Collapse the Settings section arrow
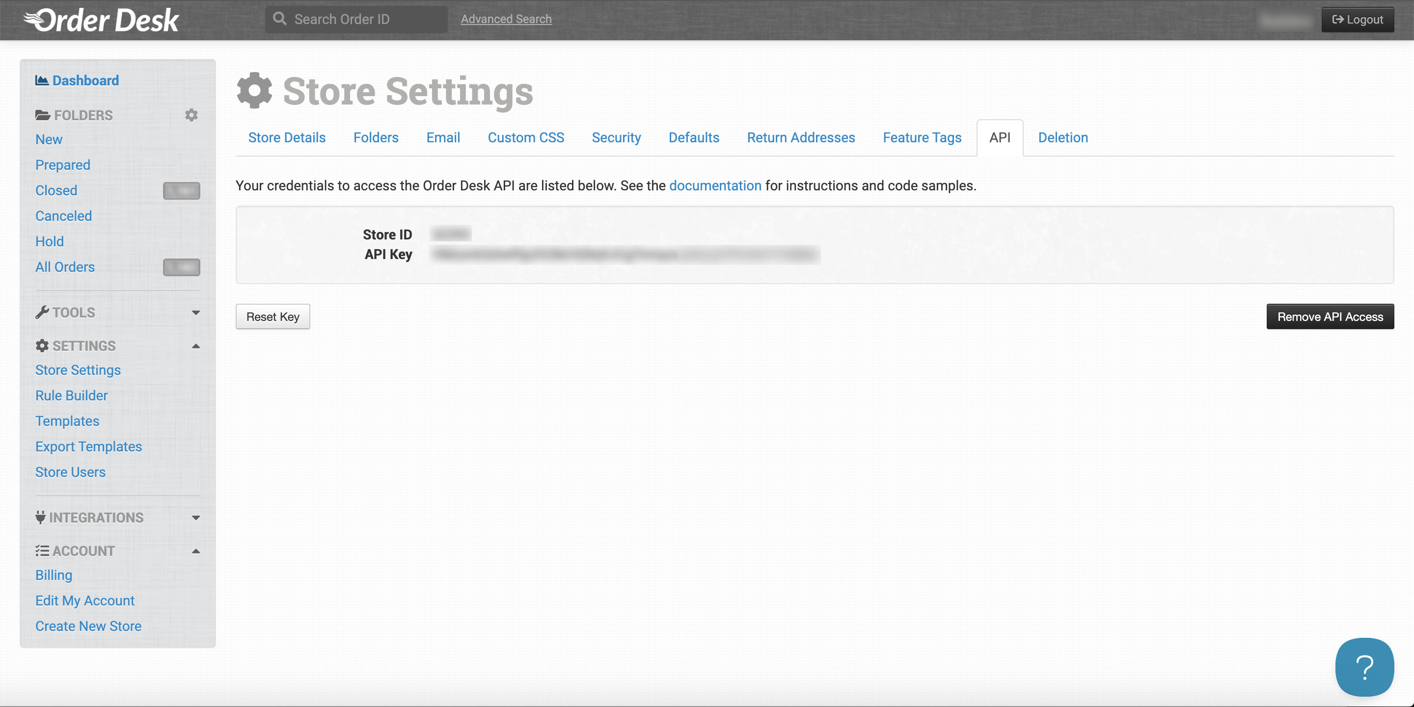This screenshot has width=1414, height=707. tap(195, 346)
